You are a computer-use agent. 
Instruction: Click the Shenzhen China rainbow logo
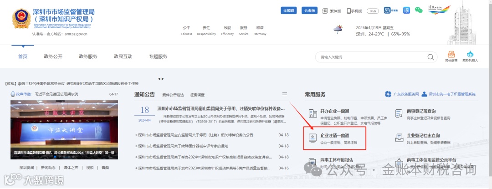coord(439,10)
